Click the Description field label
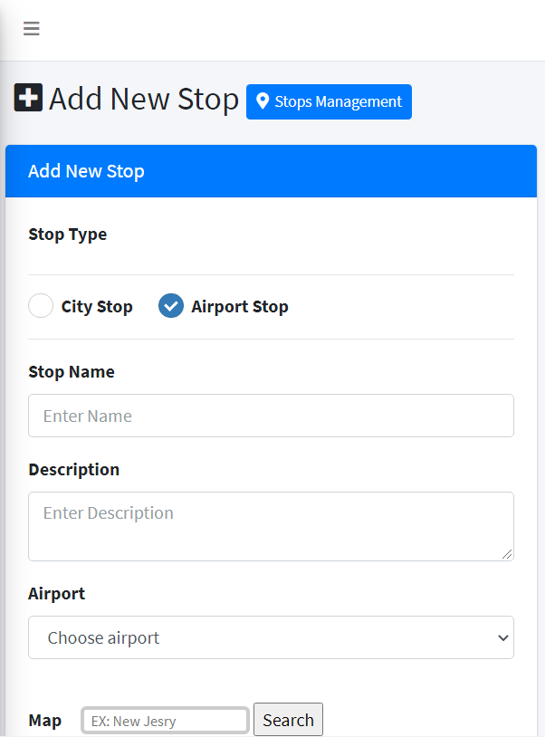This screenshot has height=737, width=545. (73, 470)
